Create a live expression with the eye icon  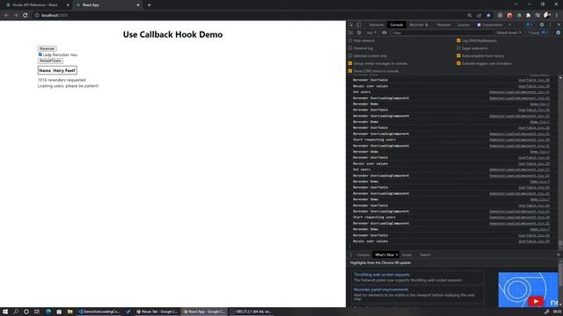click(384, 32)
